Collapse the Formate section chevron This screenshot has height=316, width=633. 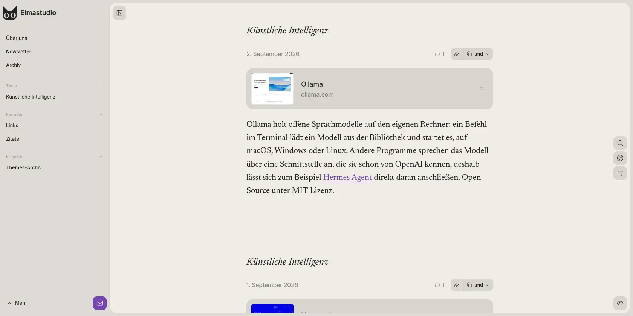[101, 114]
